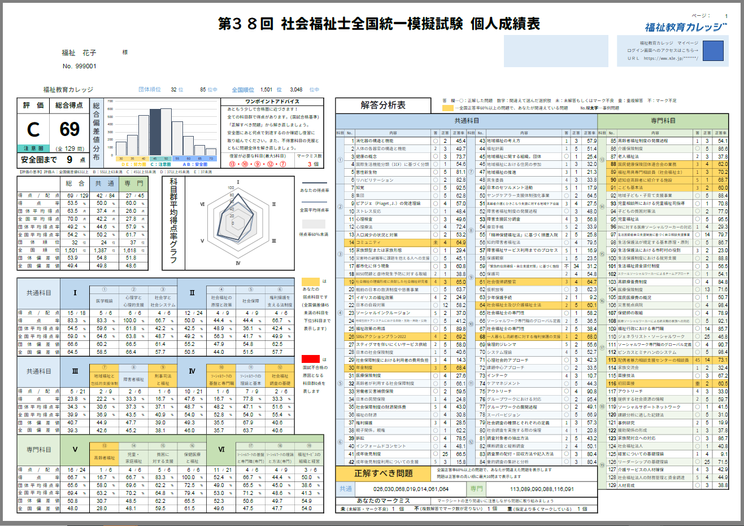
Task: Click the green 専門科目 header of the analysis table
Action: [x=663, y=121]
